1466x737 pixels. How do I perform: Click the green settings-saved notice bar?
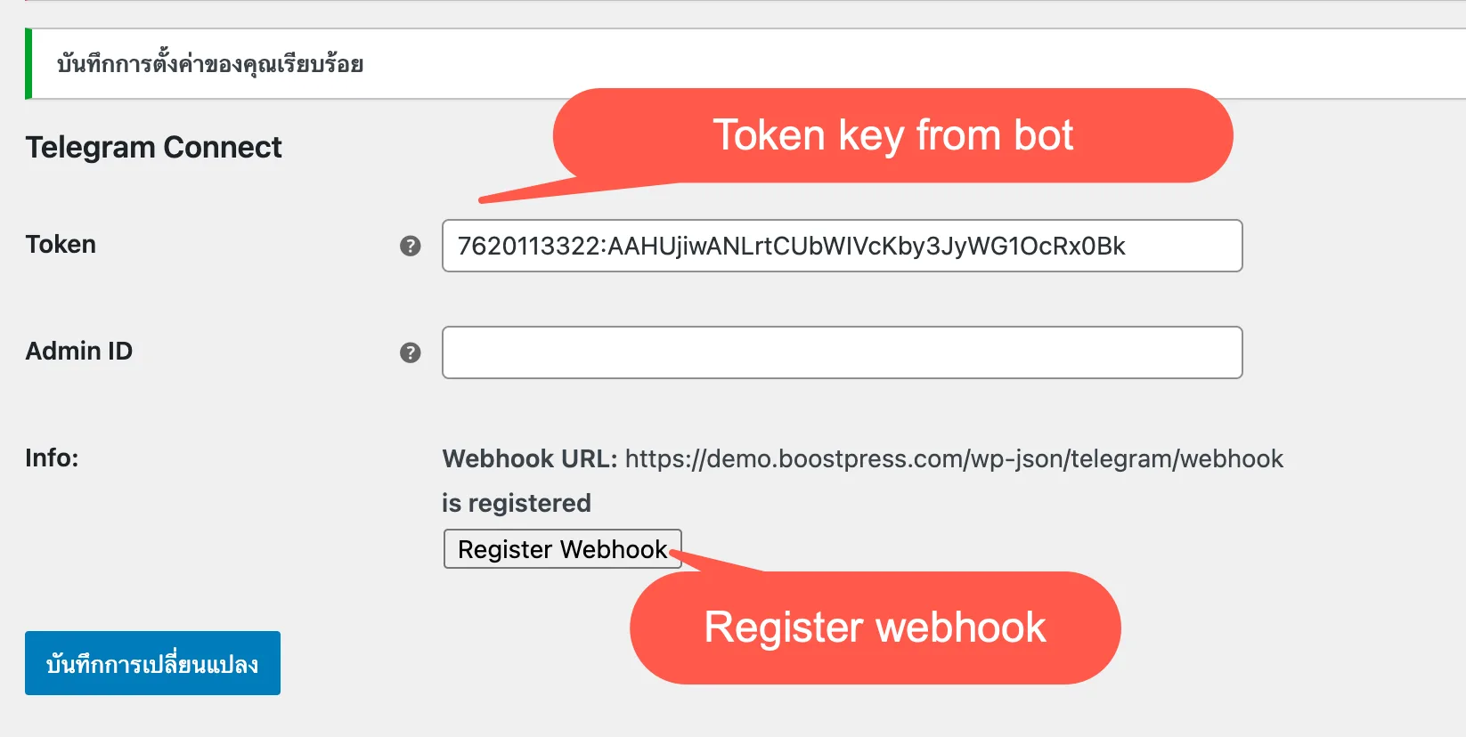tap(745, 64)
